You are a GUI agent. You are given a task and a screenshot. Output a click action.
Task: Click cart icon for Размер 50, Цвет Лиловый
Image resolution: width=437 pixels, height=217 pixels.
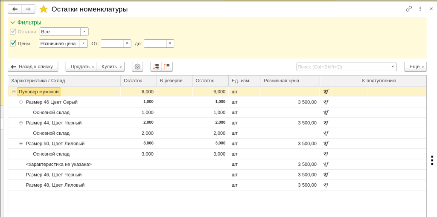(x=326, y=144)
